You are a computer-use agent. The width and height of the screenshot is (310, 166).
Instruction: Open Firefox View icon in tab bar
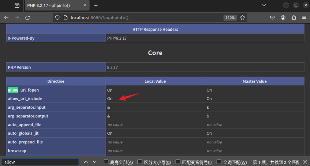tap(17, 5)
